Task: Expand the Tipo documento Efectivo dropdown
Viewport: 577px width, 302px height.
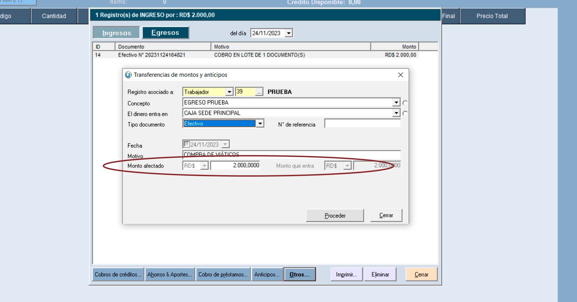Action: [260, 124]
